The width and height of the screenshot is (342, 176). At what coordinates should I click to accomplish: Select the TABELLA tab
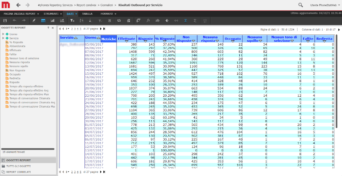pyautogui.click(x=87, y=14)
